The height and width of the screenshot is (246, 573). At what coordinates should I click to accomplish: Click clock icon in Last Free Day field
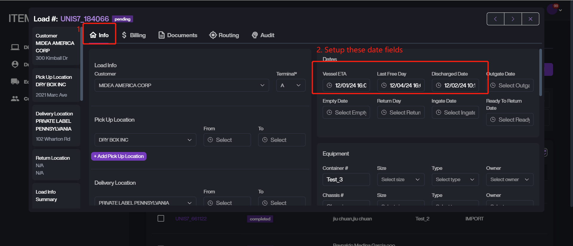point(384,85)
